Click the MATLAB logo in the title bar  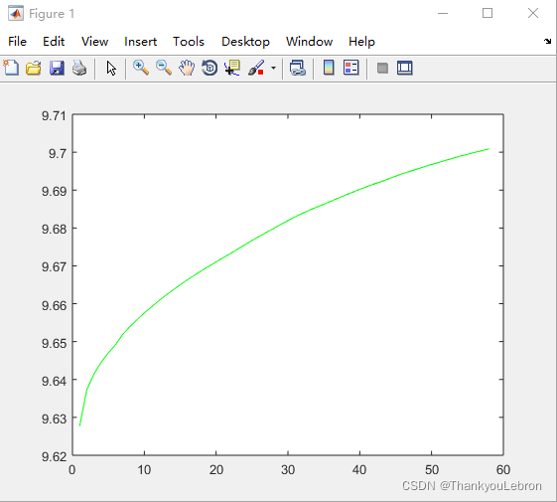pyautogui.click(x=15, y=14)
